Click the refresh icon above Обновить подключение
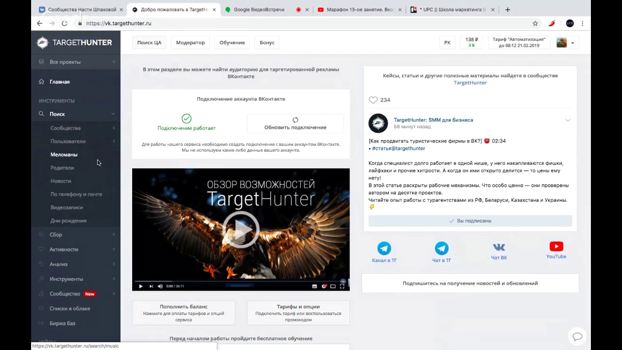This screenshot has width=622, height=350. (x=295, y=120)
